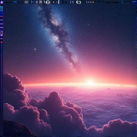Image resolution: width=137 pixels, height=137 pixels.
Task: Click the two-digit indicator in top bar
Action: (x=72, y=2)
